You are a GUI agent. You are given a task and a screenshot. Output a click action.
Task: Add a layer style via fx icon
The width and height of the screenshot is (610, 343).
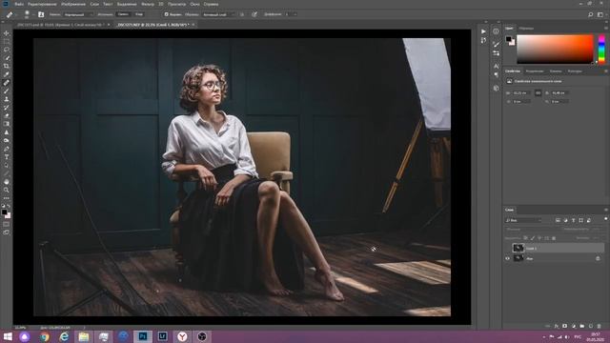(557, 326)
